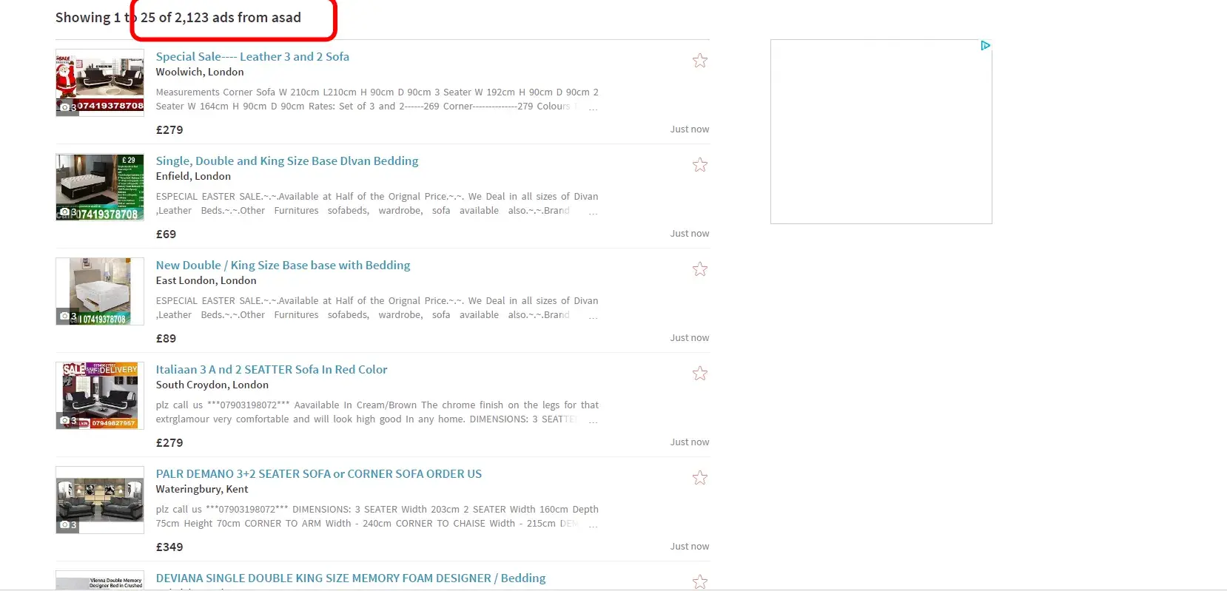
Task: Favourite the Special Sale Leather Sofa ad star
Action: tap(699, 61)
